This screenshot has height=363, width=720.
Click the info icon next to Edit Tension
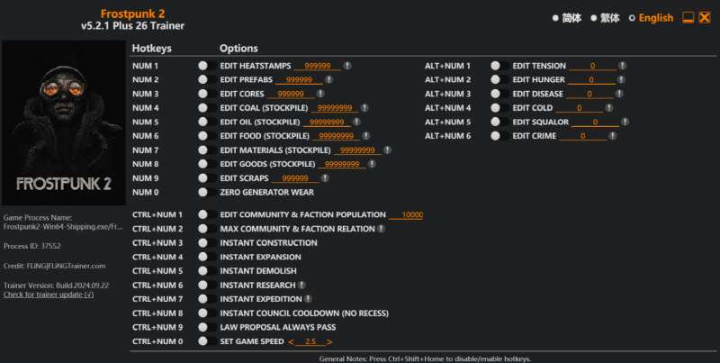[x=622, y=66]
